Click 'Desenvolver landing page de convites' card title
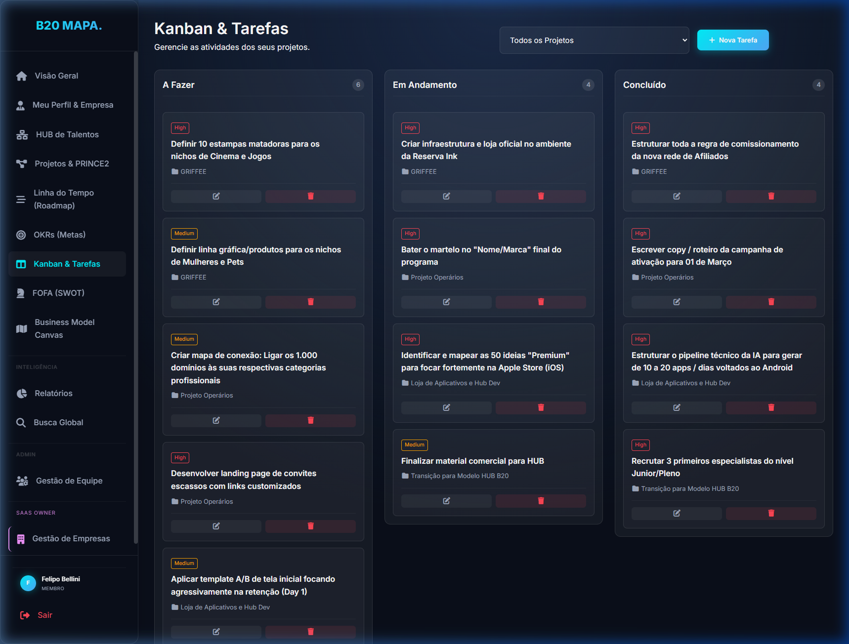The height and width of the screenshot is (644, 849). click(244, 480)
